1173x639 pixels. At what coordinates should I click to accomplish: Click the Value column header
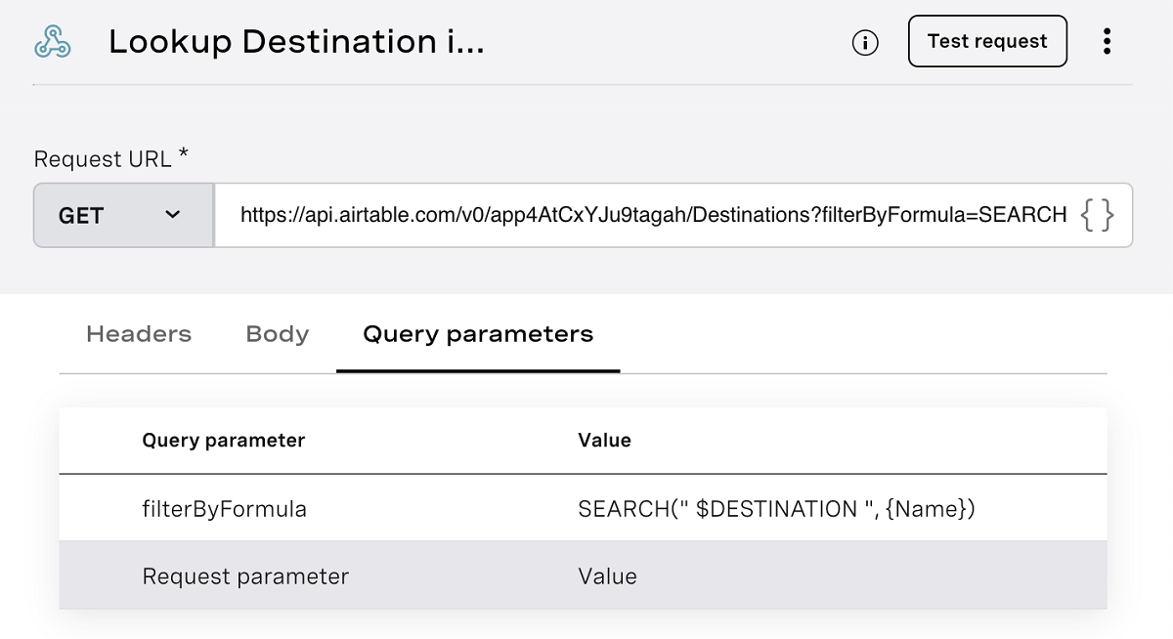click(605, 441)
